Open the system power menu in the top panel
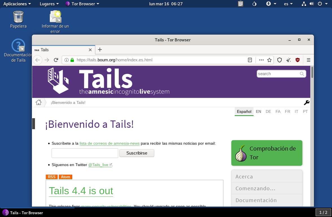 (x=323, y=4)
